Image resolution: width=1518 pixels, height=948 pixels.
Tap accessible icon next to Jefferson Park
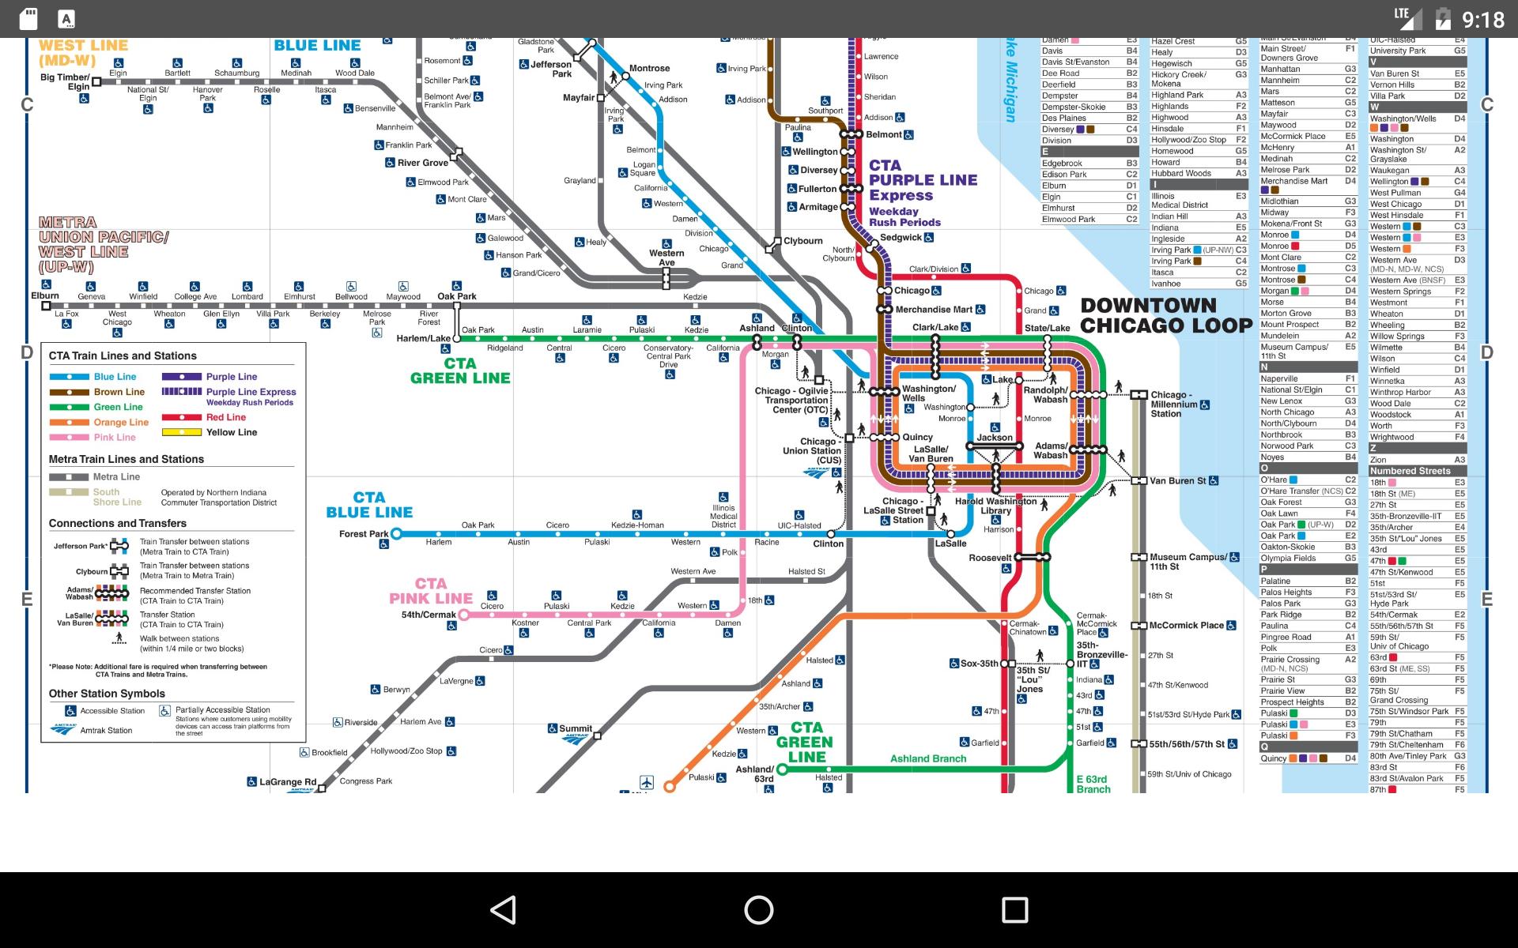524,65
